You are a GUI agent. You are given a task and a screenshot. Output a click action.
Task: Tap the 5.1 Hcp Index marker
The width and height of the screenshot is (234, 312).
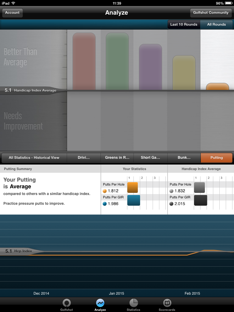click(x=19, y=251)
